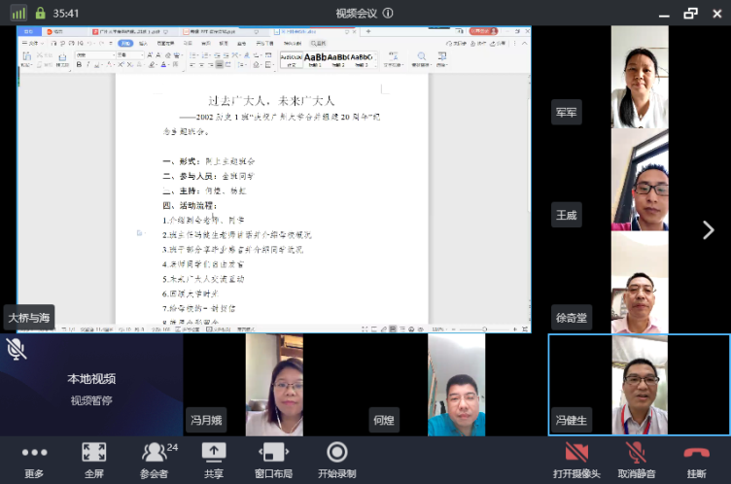
Task: Expand the styles gallery in WPS ribbon
Action: (x=376, y=66)
